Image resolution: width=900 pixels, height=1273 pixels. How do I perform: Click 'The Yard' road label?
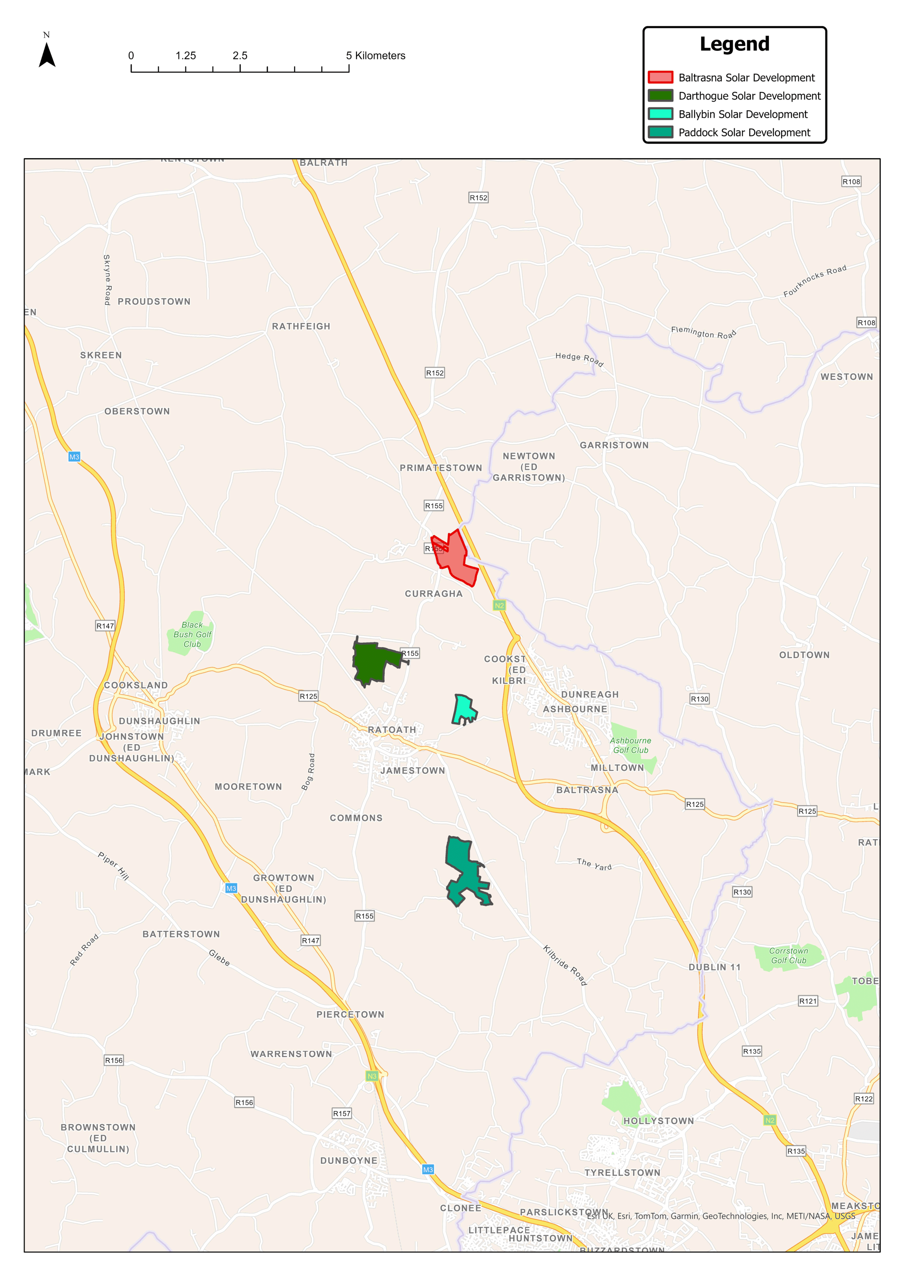point(594,864)
